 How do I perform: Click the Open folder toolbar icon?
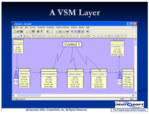point(18,31)
